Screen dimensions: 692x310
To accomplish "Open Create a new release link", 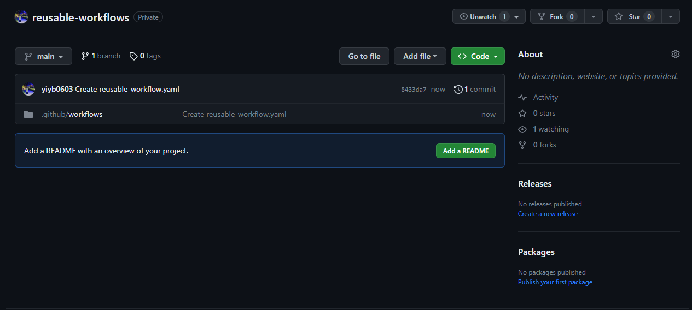I will click(x=548, y=214).
